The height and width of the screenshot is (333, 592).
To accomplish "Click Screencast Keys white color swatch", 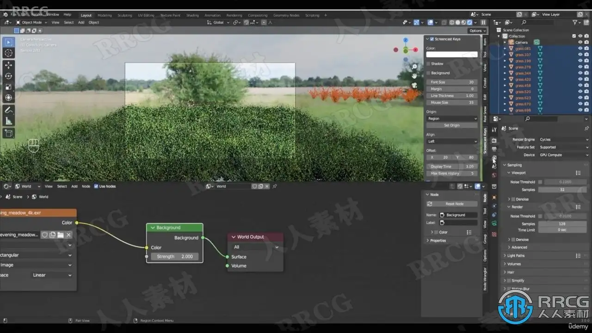I will (x=452, y=55).
